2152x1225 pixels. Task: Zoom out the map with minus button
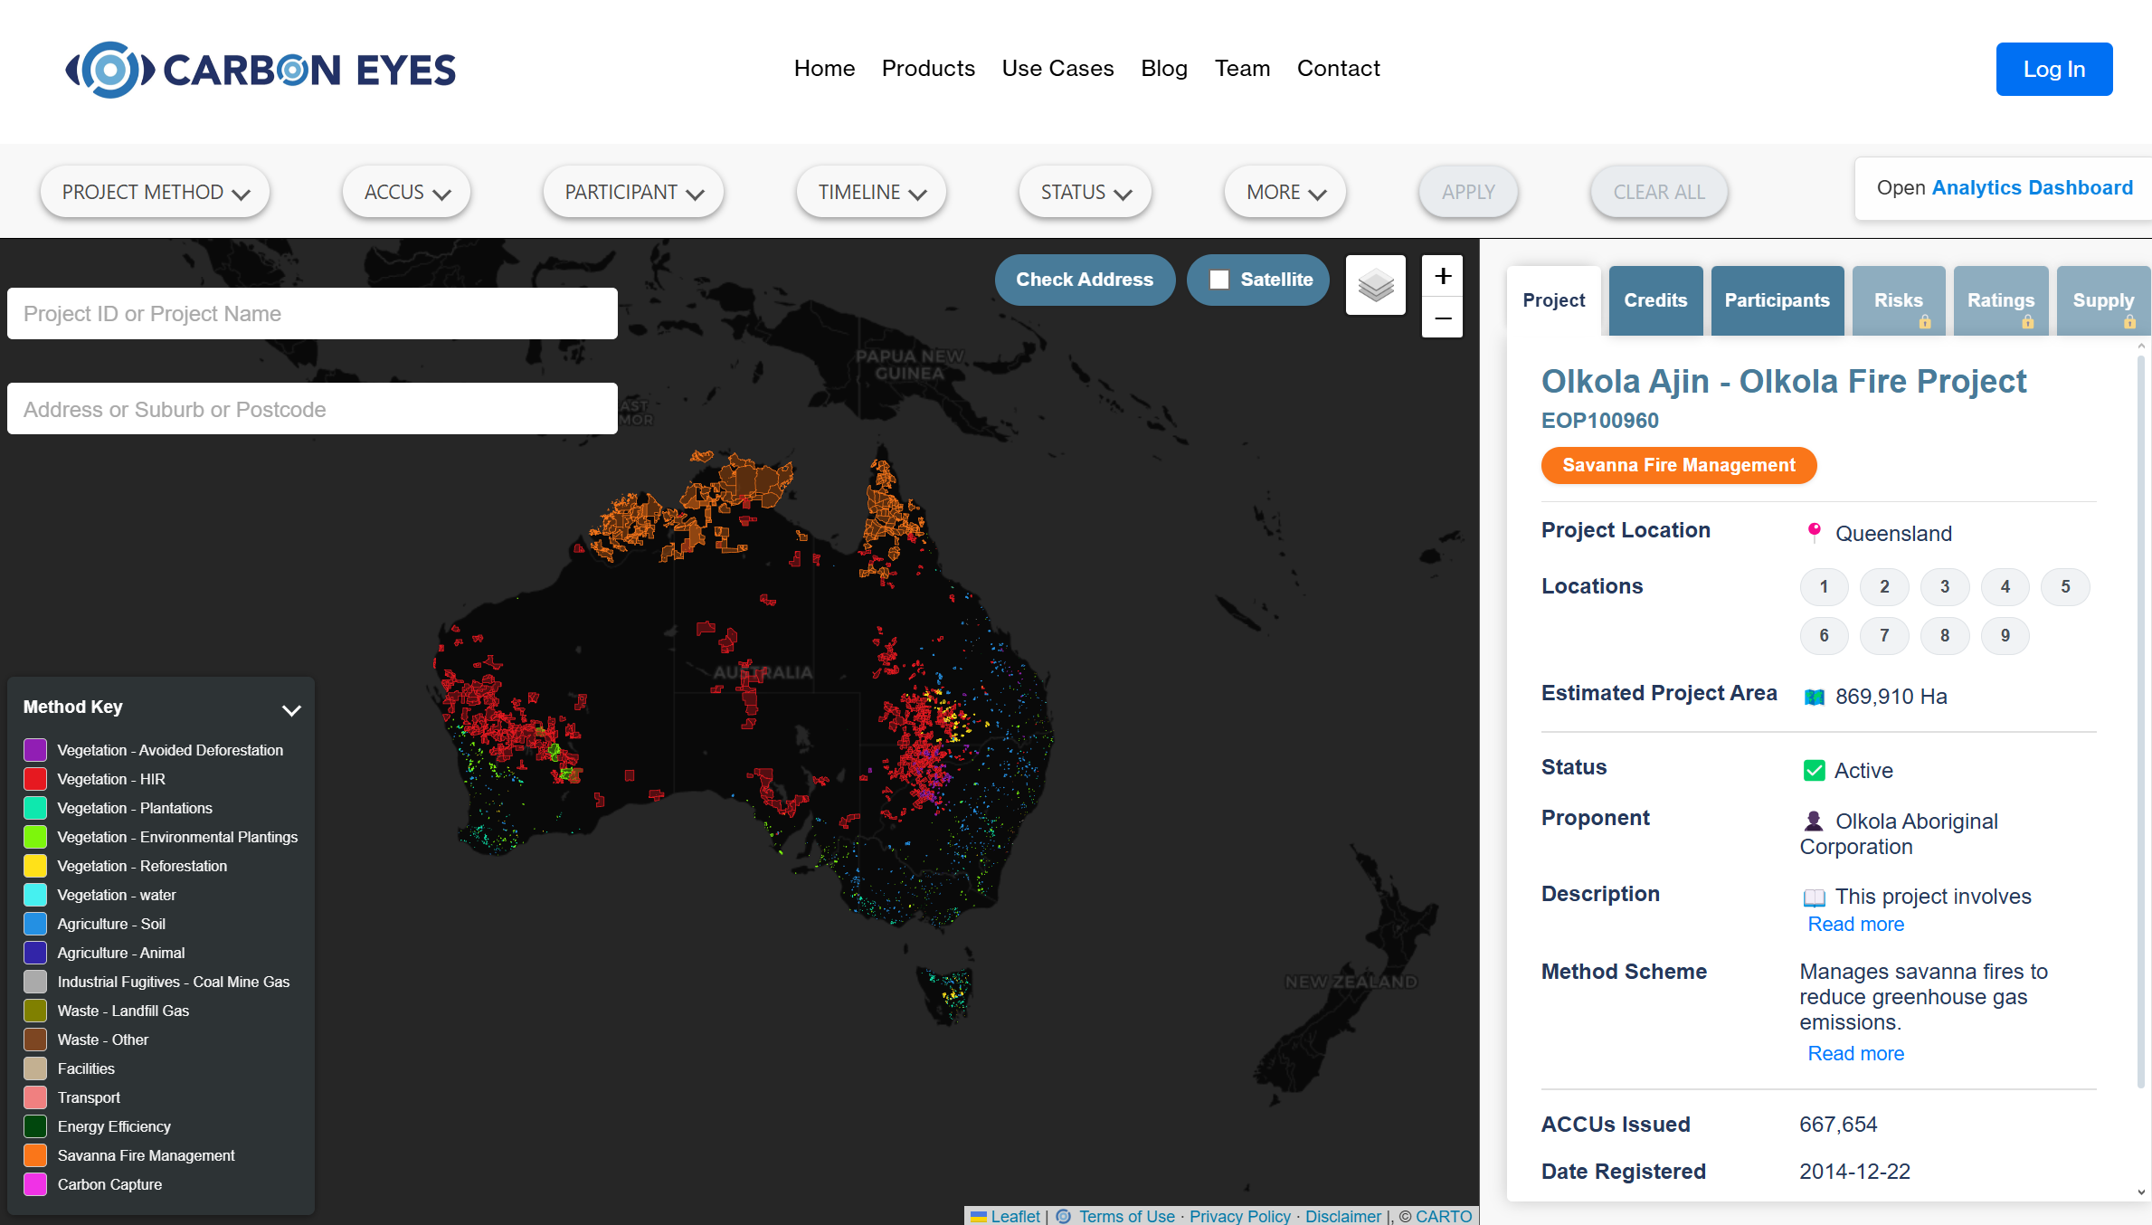point(1443,318)
